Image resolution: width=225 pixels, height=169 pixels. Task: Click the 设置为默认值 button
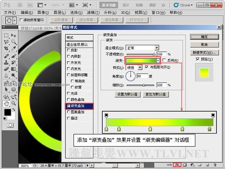[128, 94]
